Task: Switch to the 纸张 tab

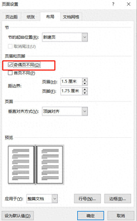Action: 31,17
